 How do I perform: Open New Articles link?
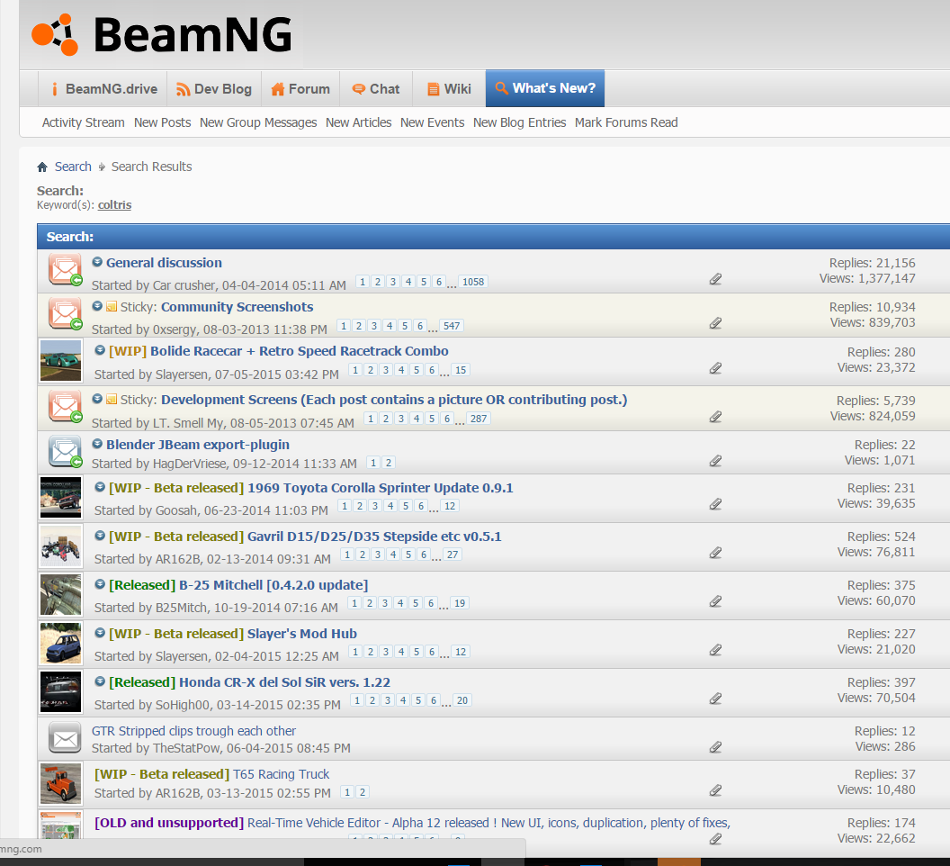click(x=359, y=122)
